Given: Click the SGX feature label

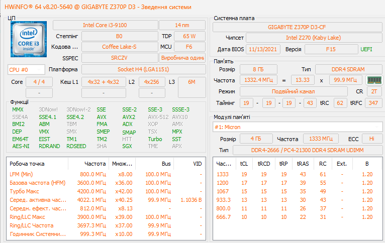Looking at the screenshot, I should click(127, 147).
